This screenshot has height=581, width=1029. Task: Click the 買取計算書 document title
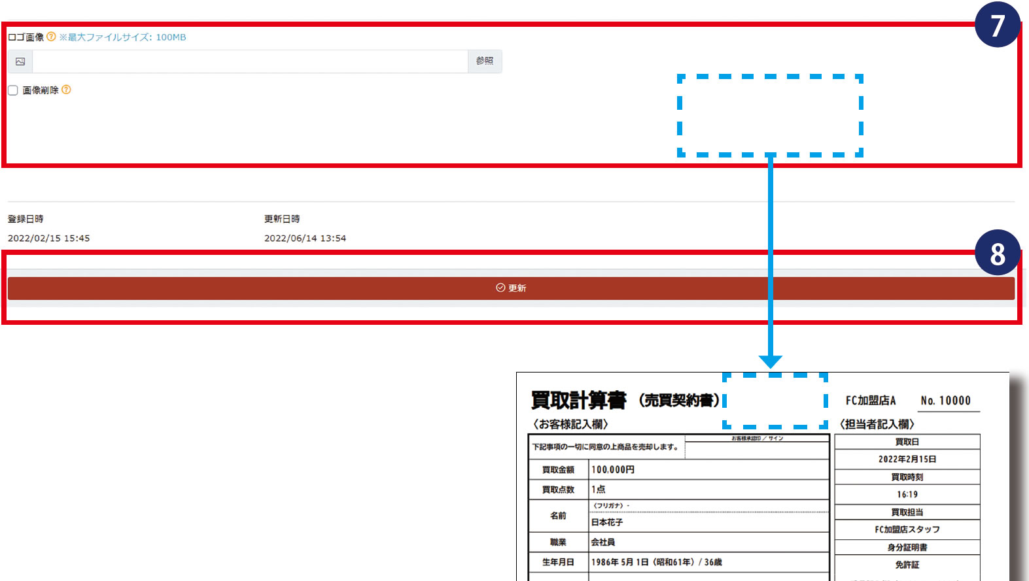(578, 400)
